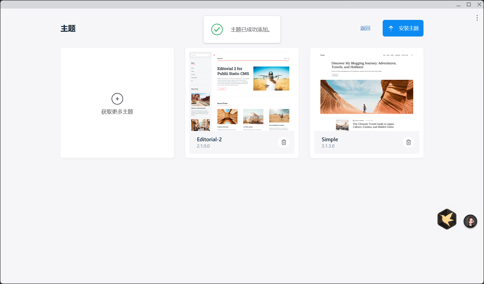This screenshot has width=484, height=284.
Task: Dismiss the 主题已成功添加 notification
Action: (x=250, y=30)
